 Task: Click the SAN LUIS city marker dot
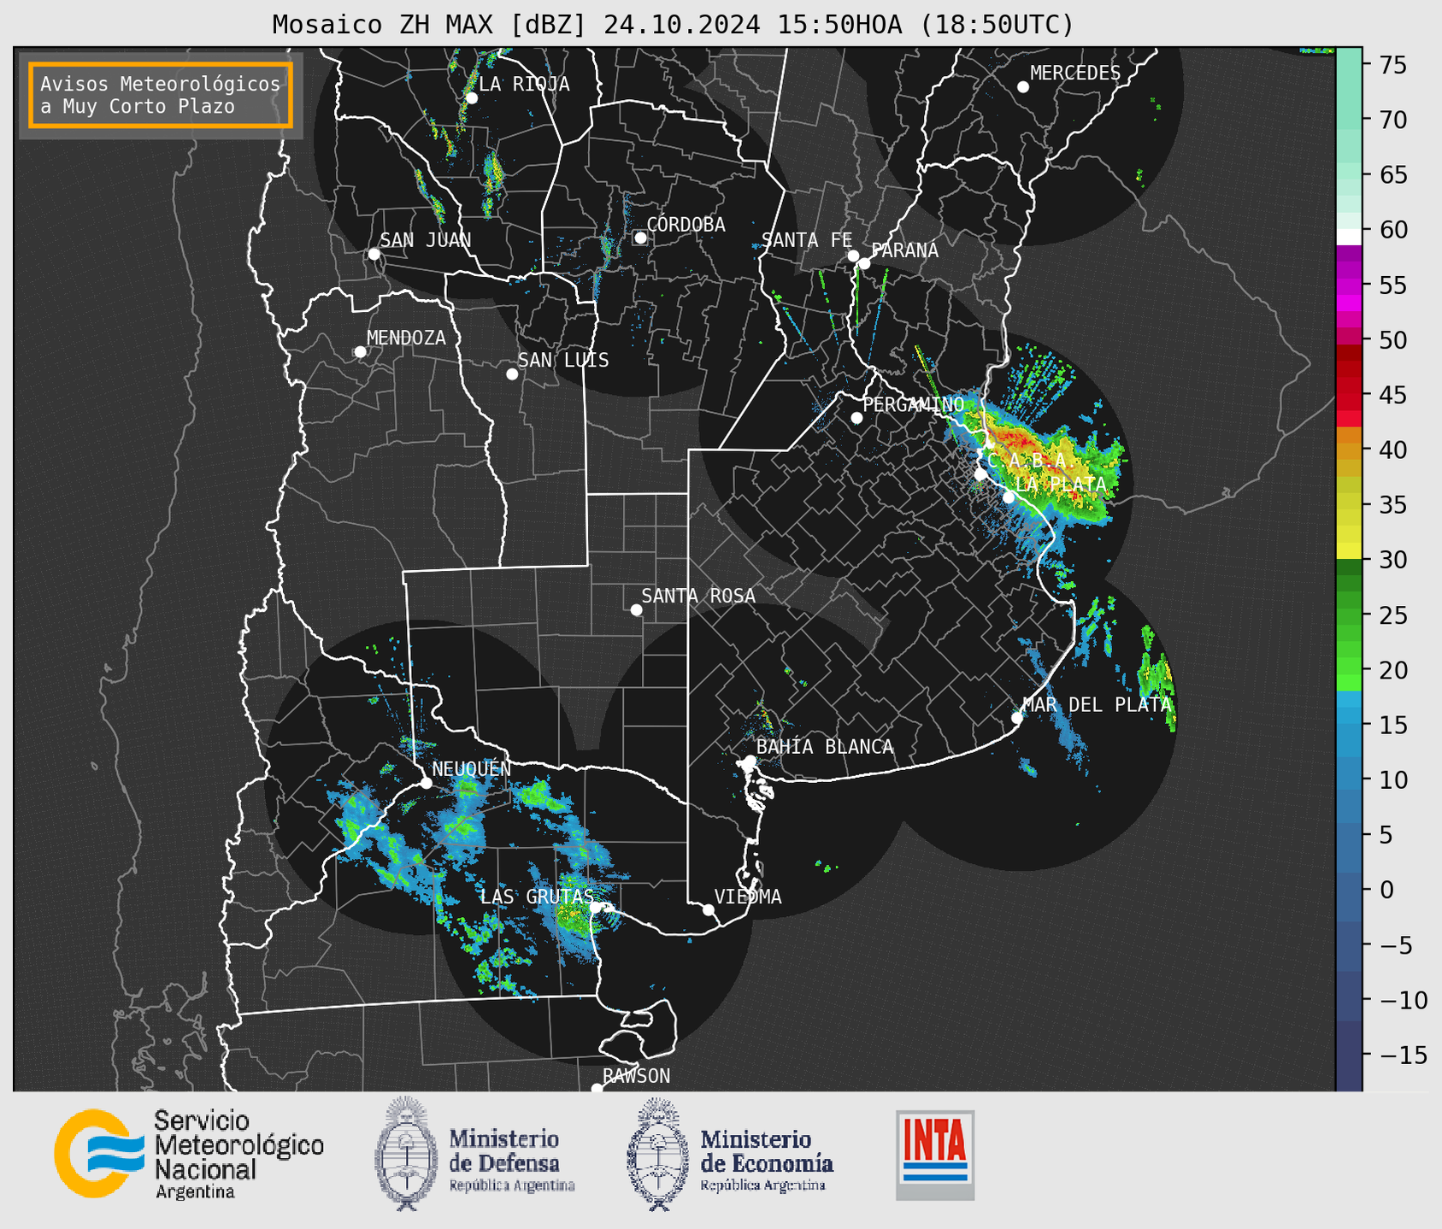click(x=512, y=374)
